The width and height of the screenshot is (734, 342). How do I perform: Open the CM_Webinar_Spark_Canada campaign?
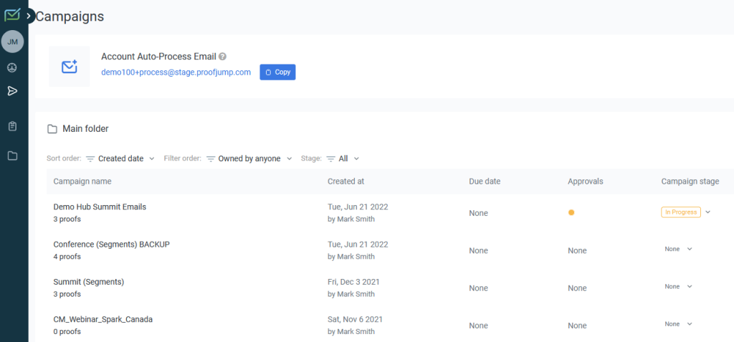click(x=103, y=319)
